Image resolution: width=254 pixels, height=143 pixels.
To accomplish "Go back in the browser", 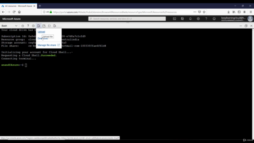I will [3, 12].
